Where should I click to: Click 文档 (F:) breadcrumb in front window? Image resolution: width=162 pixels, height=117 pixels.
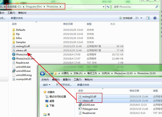(78, 73)
